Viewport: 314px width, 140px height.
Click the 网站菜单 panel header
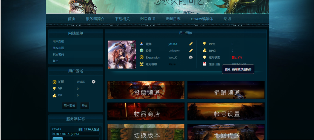[76, 33]
